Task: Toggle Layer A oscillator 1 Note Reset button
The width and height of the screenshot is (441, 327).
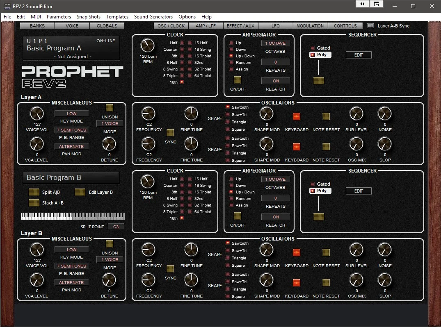Action: pyautogui.click(x=326, y=116)
